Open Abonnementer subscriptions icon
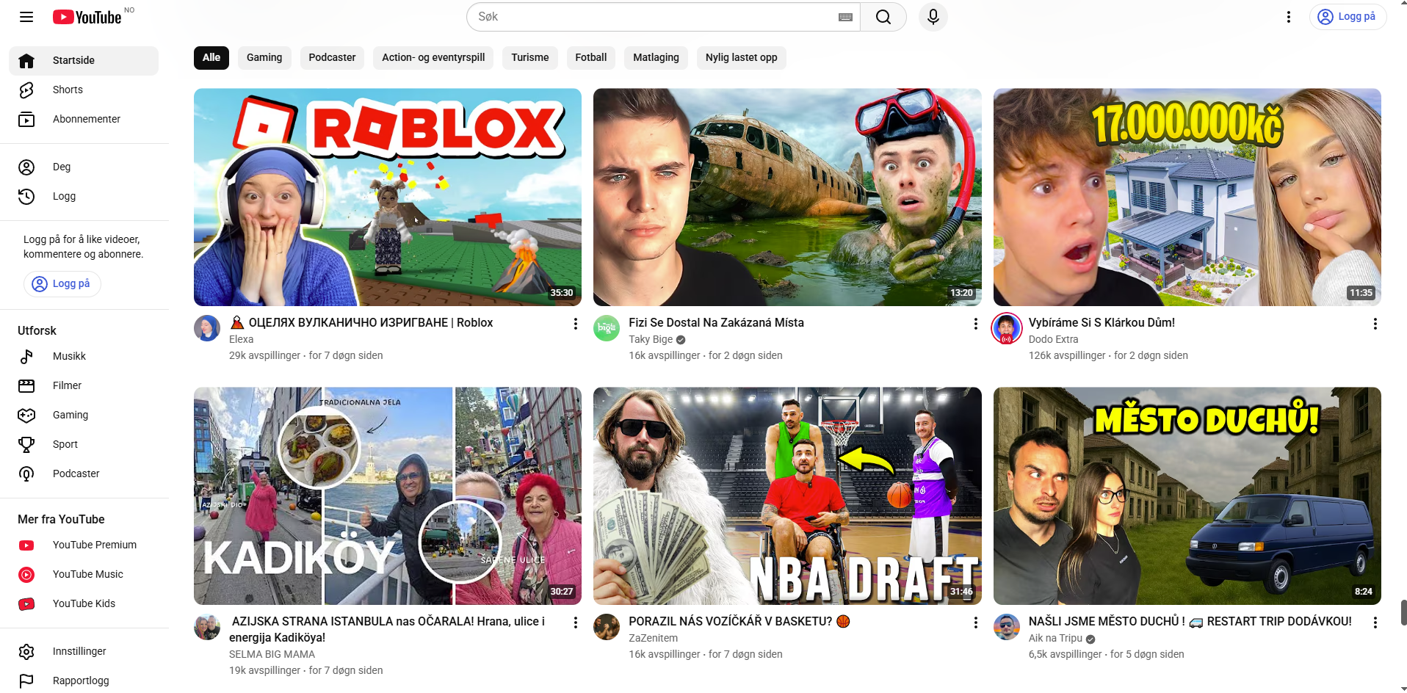The image size is (1407, 693). [26, 119]
